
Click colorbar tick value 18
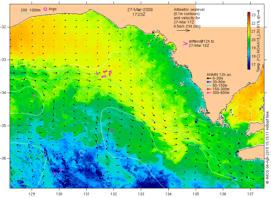pyautogui.click(x=253, y=56)
